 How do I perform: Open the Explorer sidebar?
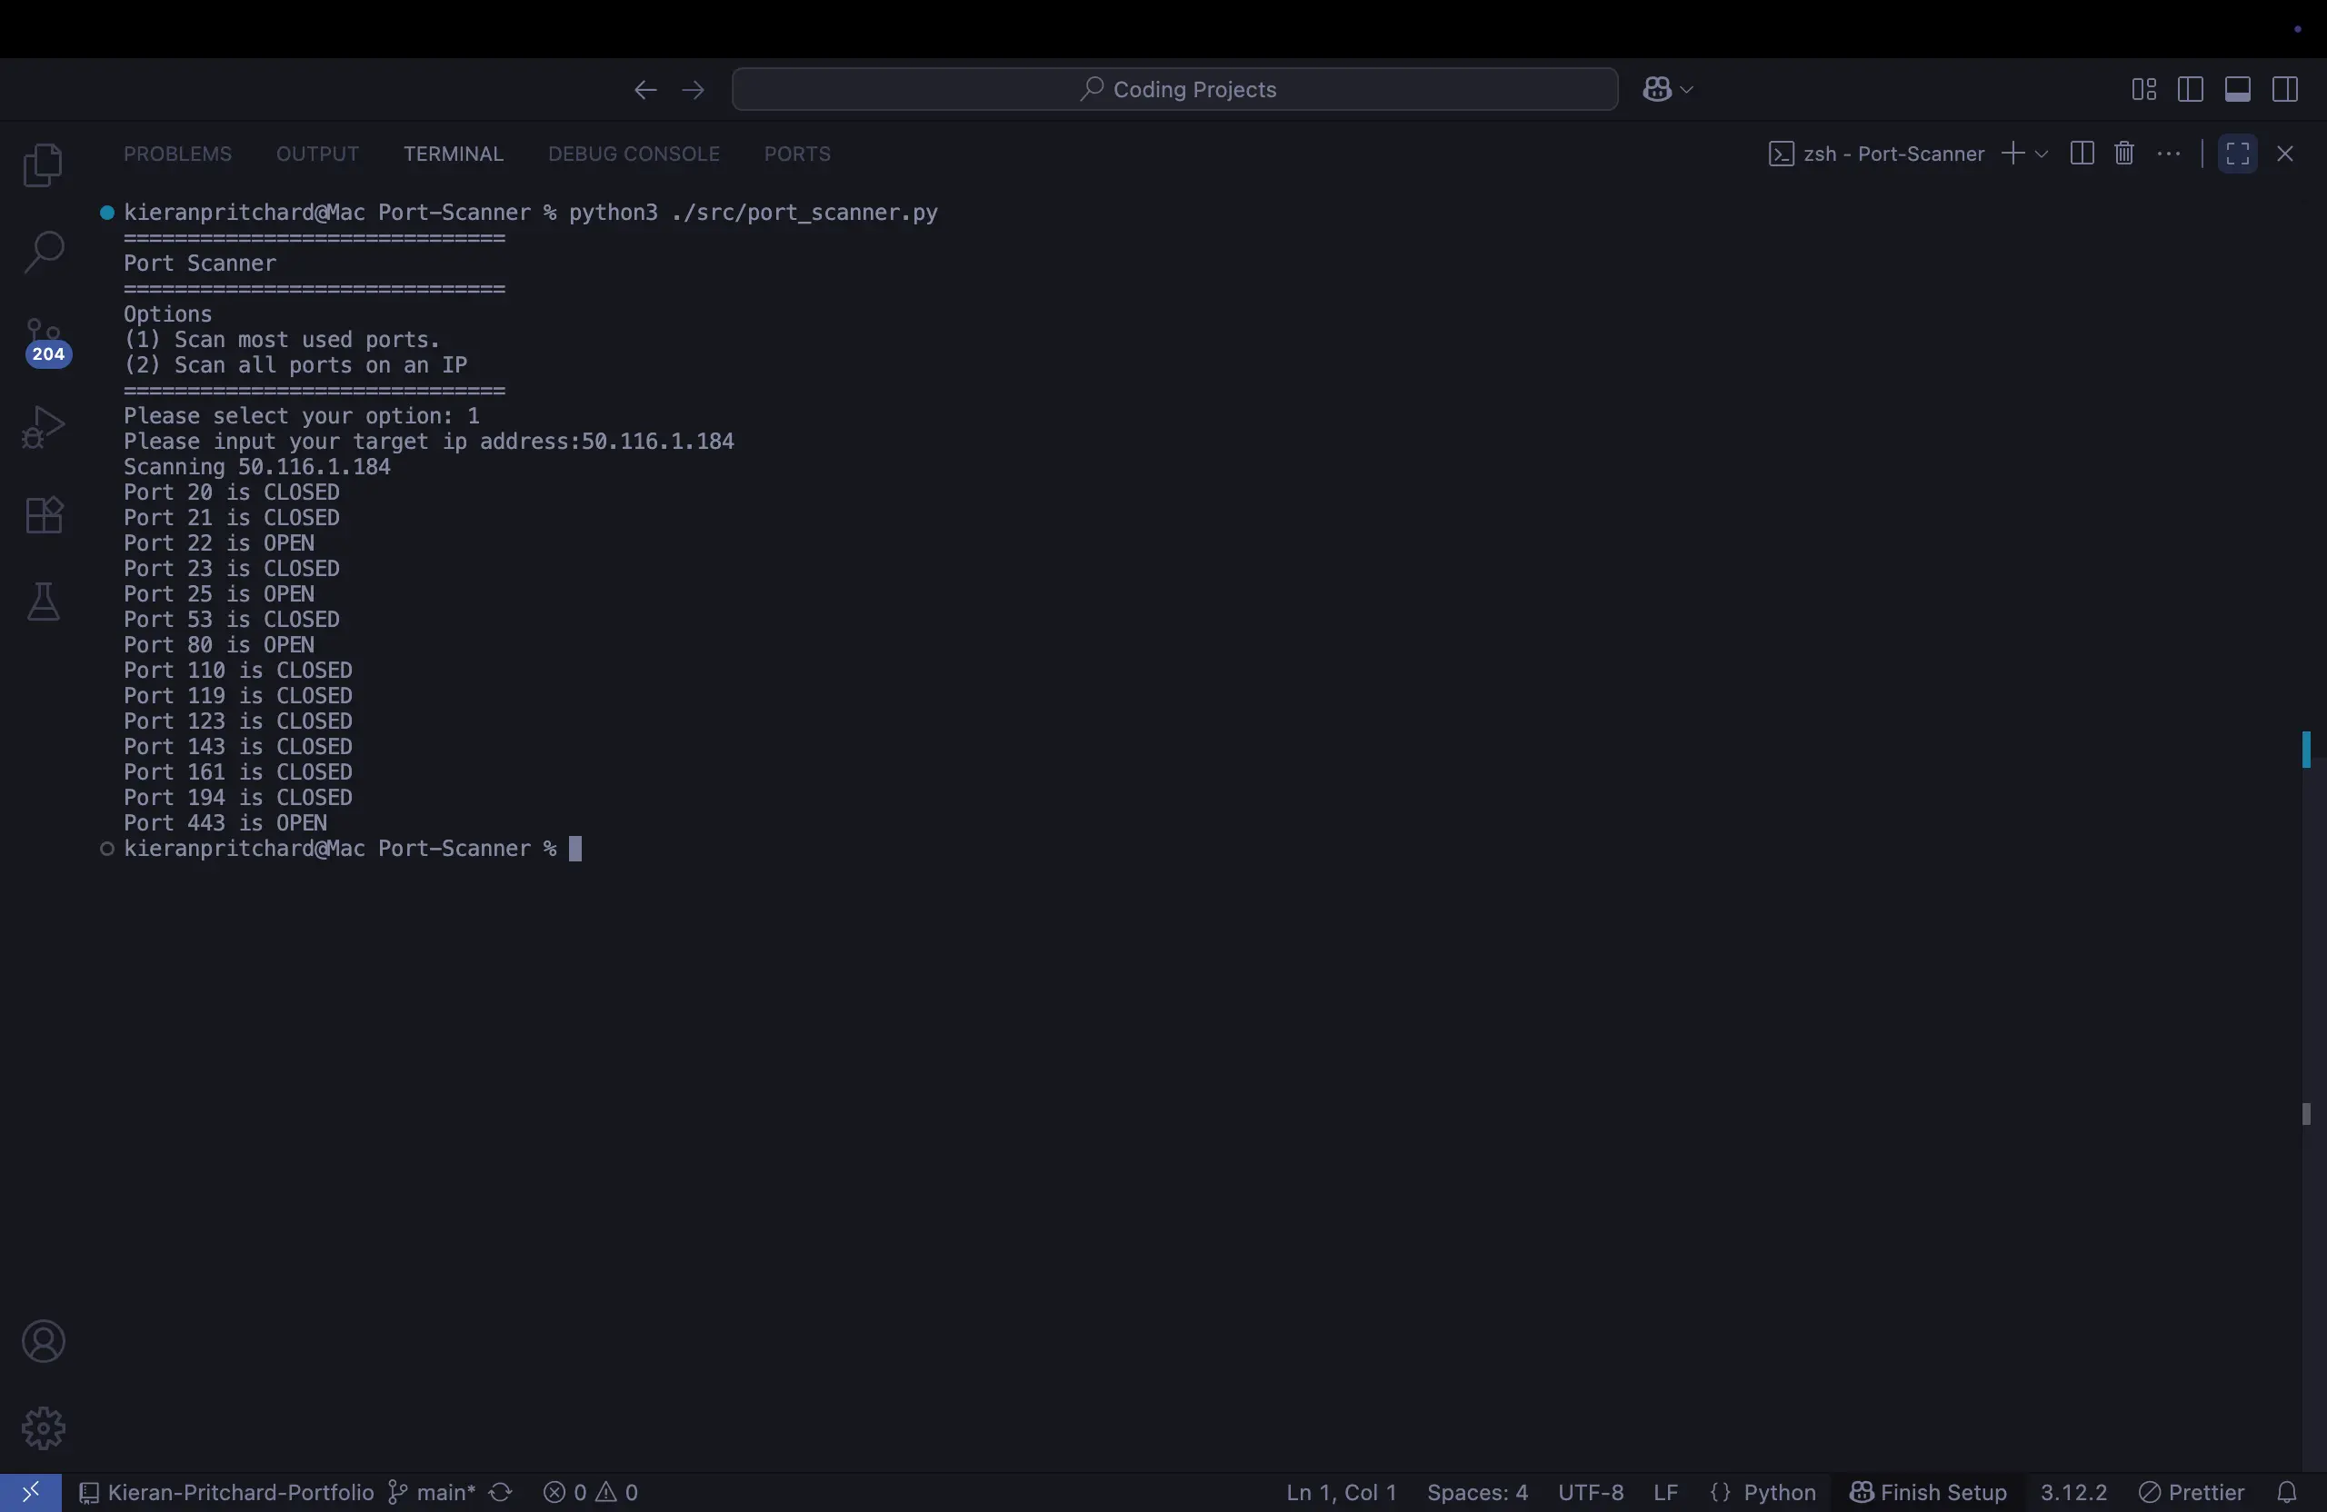pyautogui.click(x=43, y=164)
